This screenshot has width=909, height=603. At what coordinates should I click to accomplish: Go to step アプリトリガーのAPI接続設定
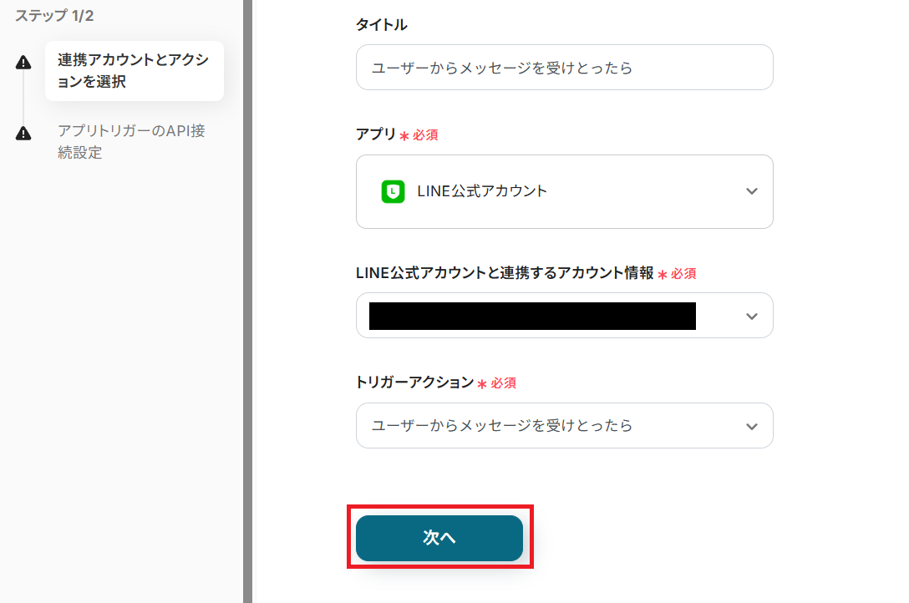[131, 141]
